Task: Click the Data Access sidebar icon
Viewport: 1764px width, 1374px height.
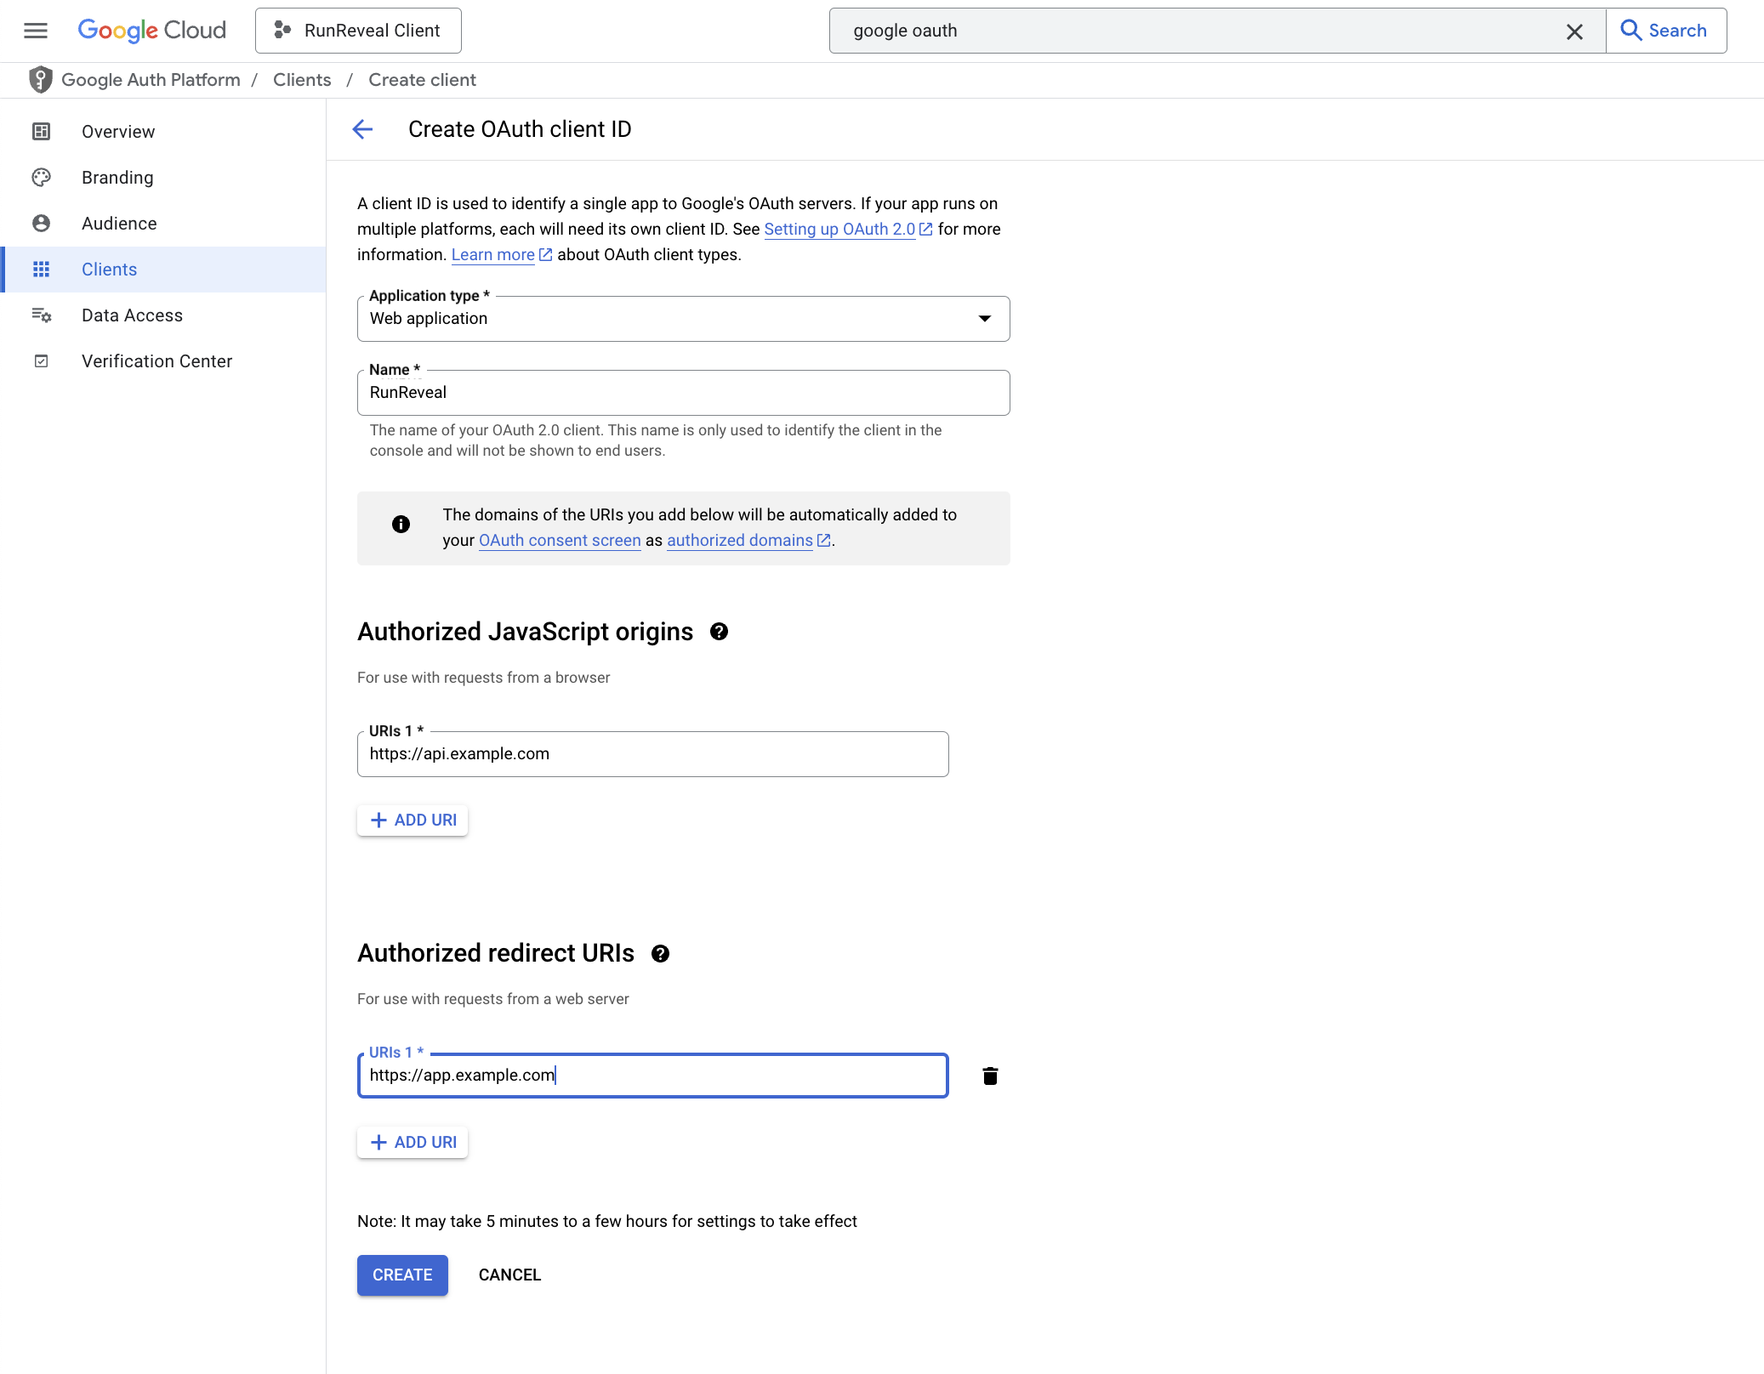Action: click(x=42, y=315)
